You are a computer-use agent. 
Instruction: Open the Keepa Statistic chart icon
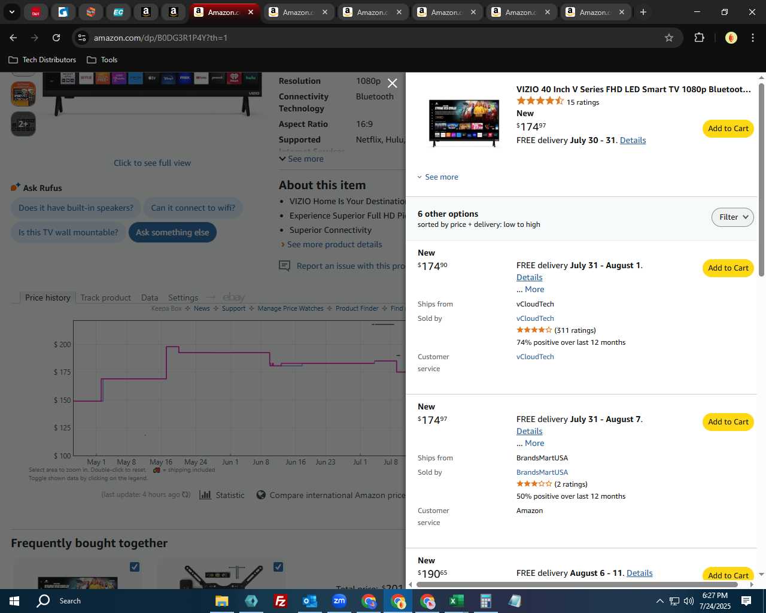[205, 495]
